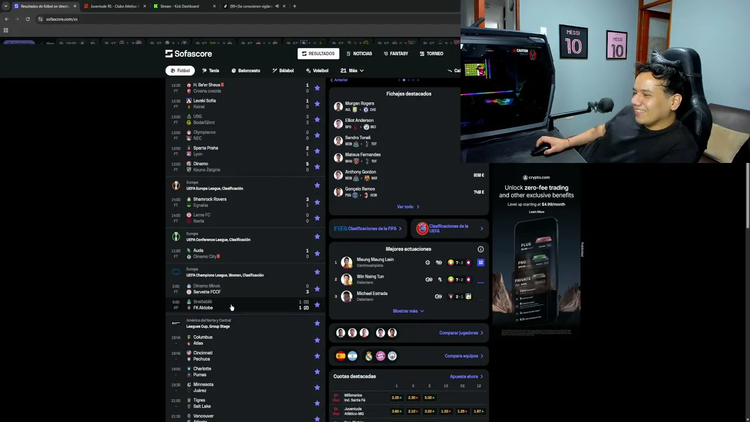Open the Champions League Women logo
This screenshot has height=422, width=750.
pyautogui.click(x=176, y=272)
